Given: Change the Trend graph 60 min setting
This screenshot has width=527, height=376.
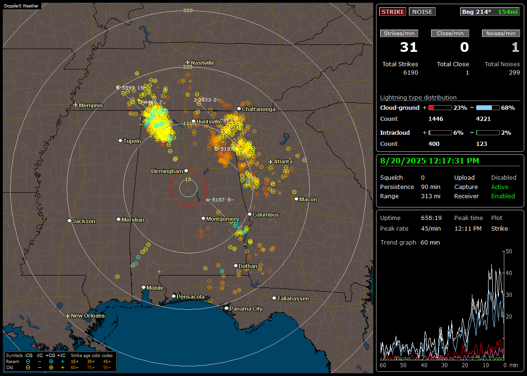Looking at the screenshot, I should tap(430, 242).
